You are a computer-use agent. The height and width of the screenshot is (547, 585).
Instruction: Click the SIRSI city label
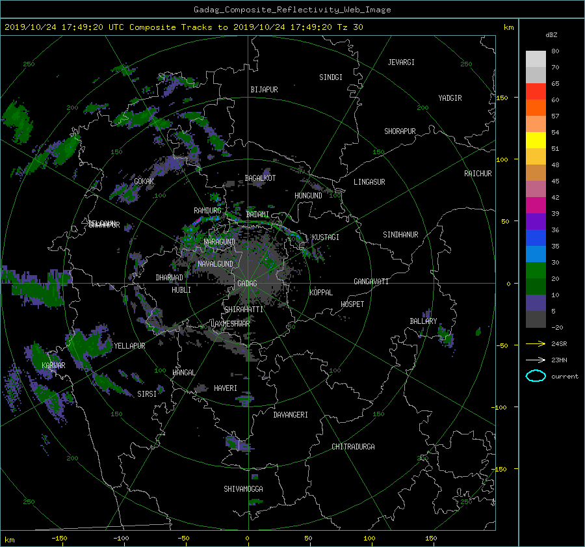coord(147,394)
